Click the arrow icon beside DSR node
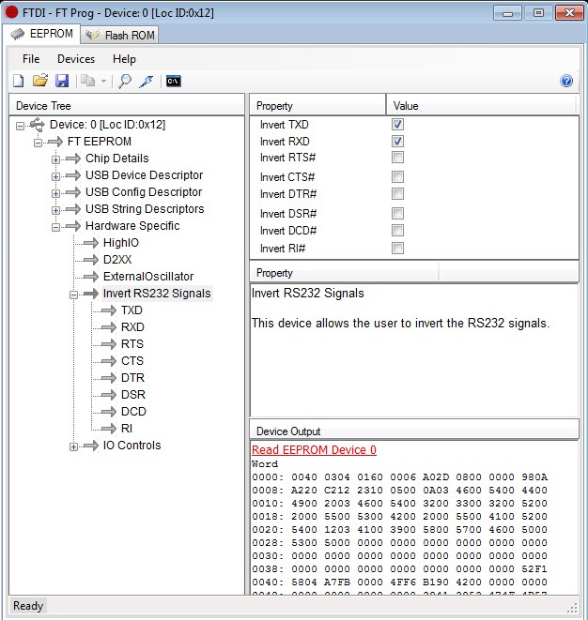The height and width of the screenshot is (620, 588). (109, 394)
